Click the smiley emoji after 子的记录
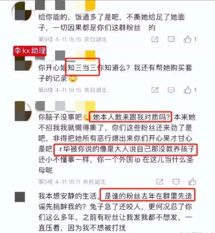 [x=73, y=79]
